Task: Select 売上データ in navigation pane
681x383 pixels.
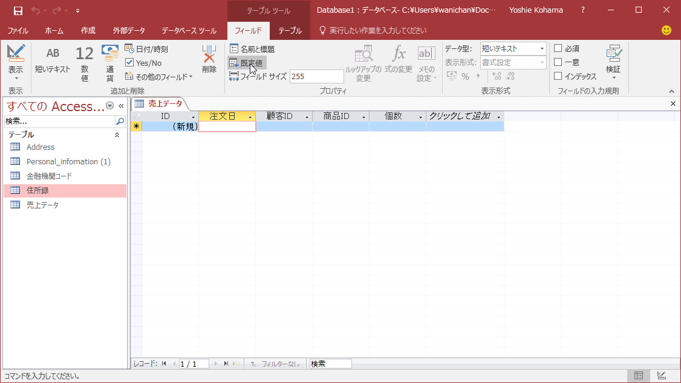Action: pos(65,205)
